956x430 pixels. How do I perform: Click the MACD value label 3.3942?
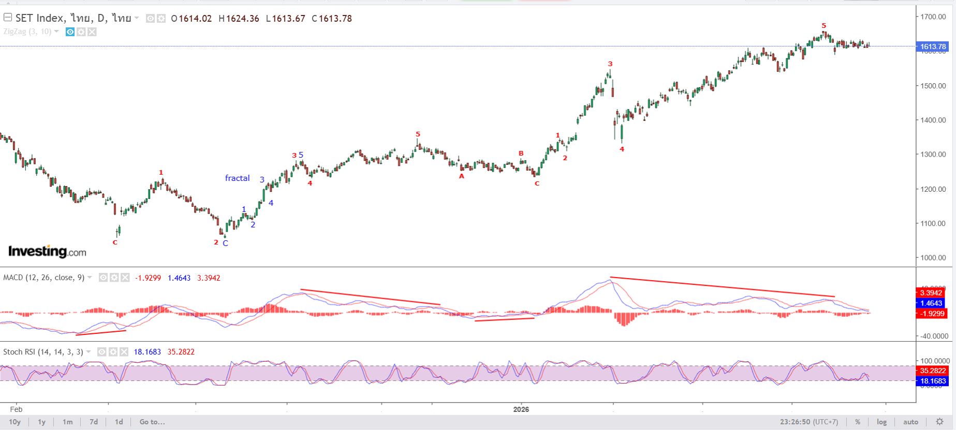coord(931,293)
